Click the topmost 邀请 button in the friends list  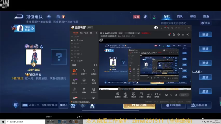pos(205,35)
